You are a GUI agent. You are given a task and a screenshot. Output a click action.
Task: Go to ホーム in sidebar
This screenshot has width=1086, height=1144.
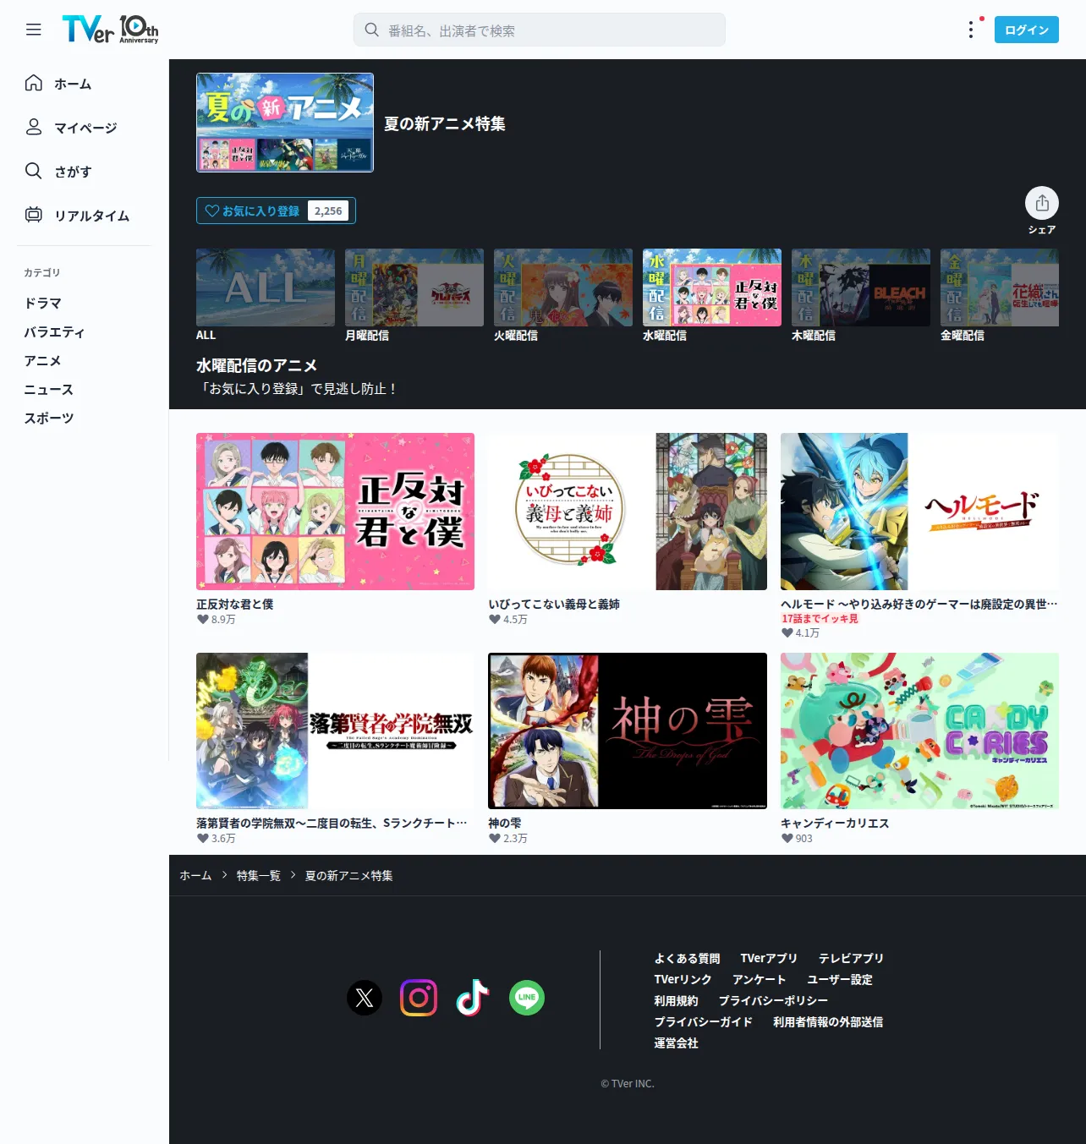tap(73, 84)
